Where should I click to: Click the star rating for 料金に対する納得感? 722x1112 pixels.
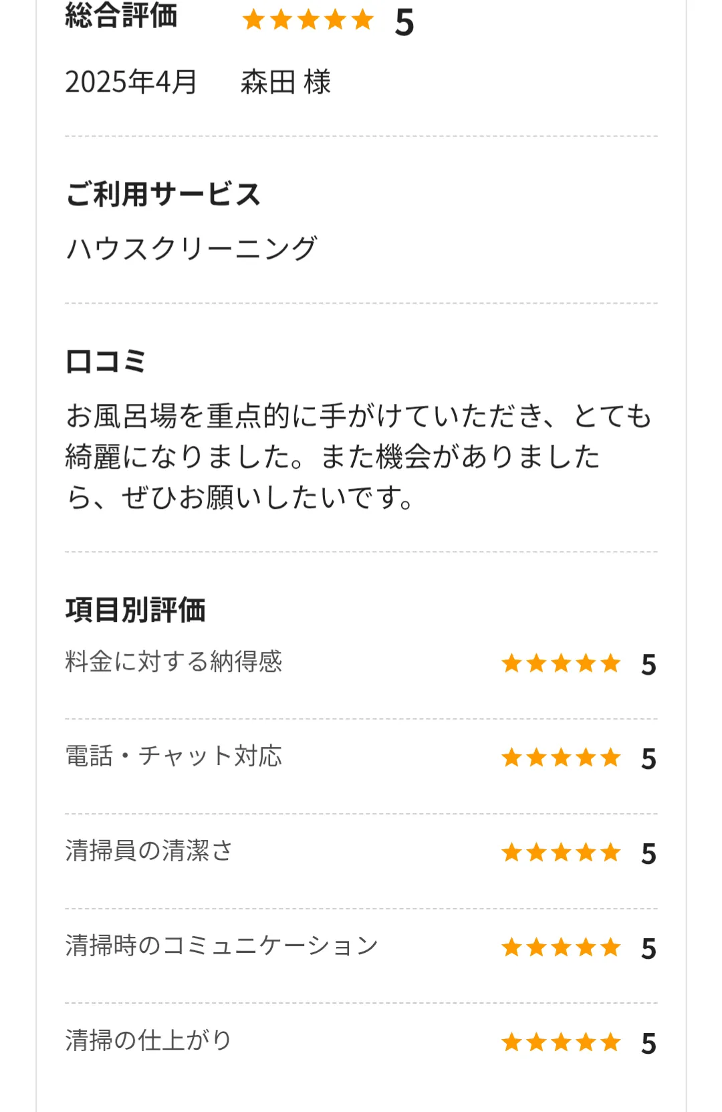[562, 663]
